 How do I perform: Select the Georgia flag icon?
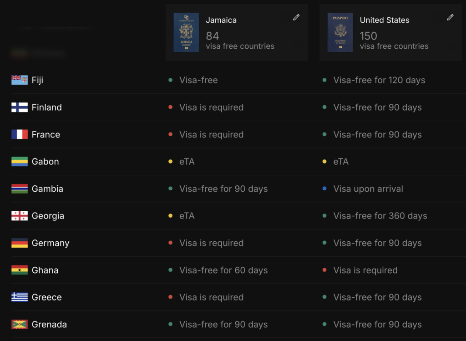(x=20, y=216)
